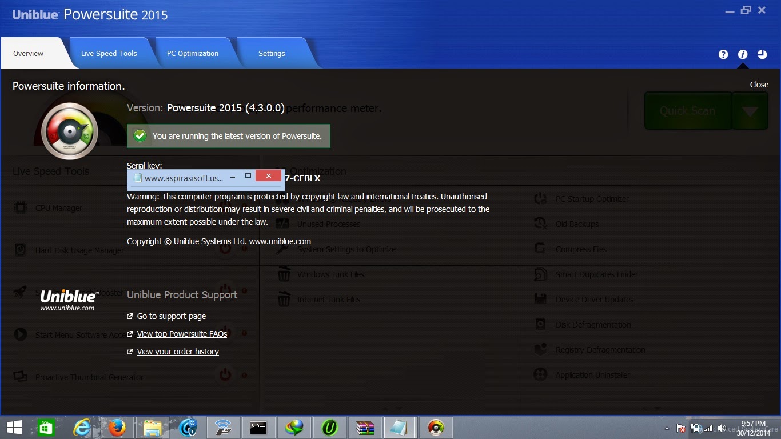The width and height of the screenshot is (781, 439).
Task: Open the Settings tab
Action: [x=272, y=54]
